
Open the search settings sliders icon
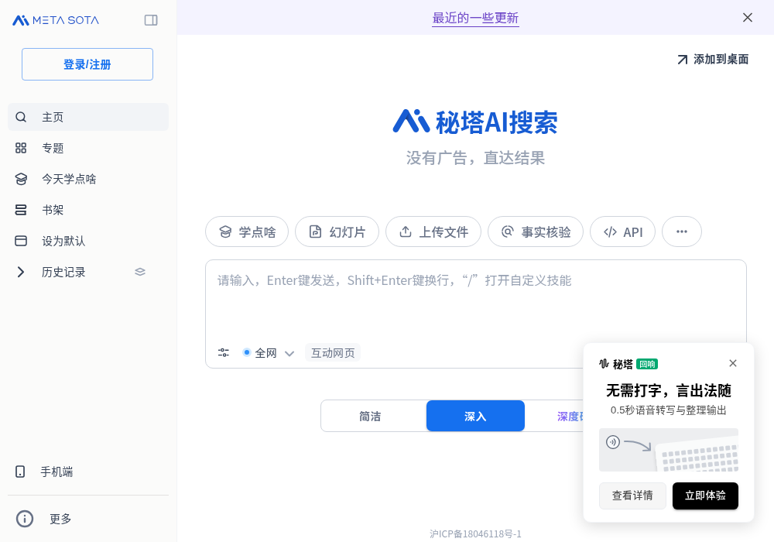pyautogui.click(x=224, y=352)
